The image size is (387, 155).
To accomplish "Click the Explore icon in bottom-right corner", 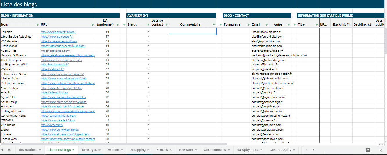I will click(368, 150).
